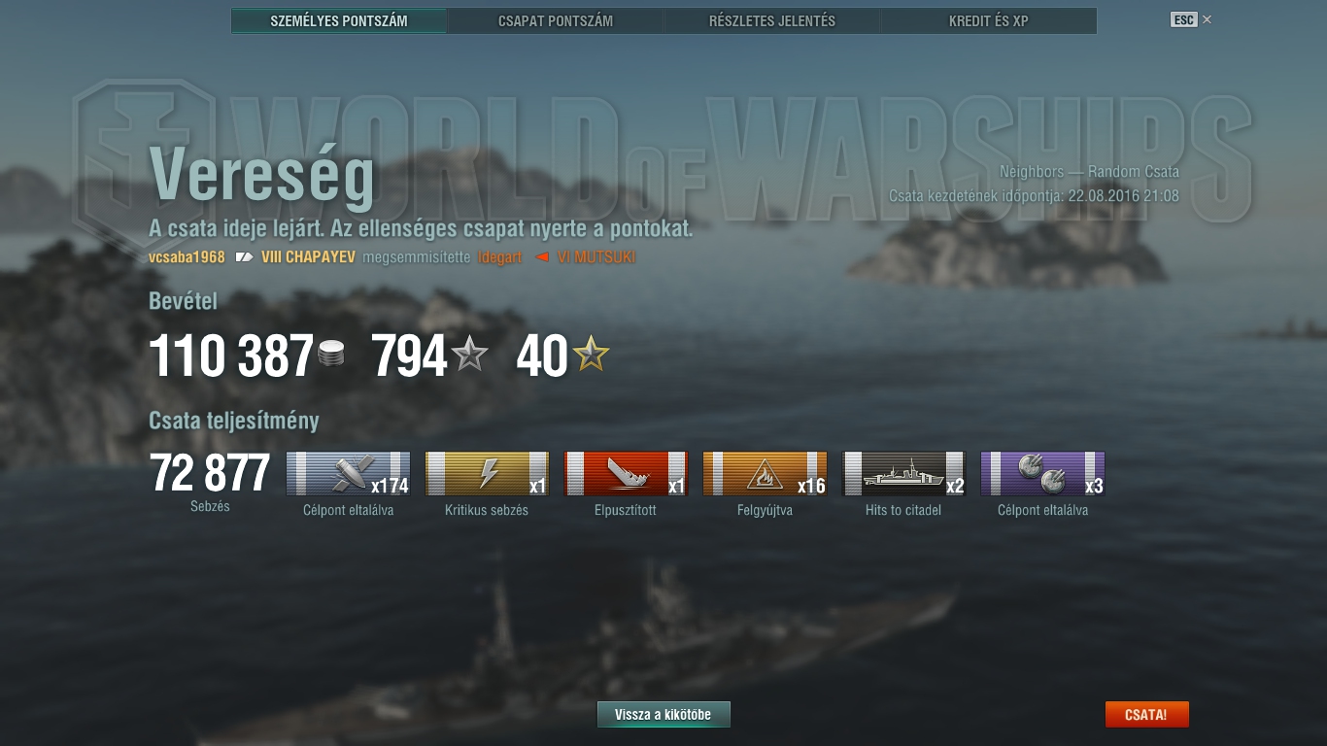Click the red Elpusztított sinking ship ribbon
Viewport: 1327px width, 746px height.
(626, 474)
